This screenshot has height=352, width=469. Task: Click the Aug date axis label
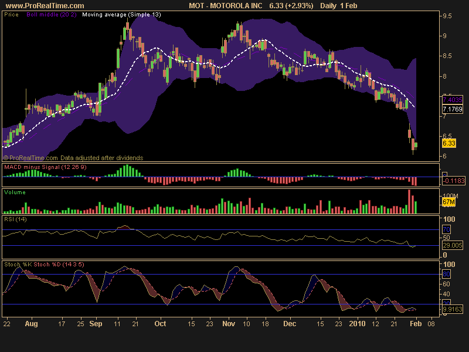pos(32,324)
